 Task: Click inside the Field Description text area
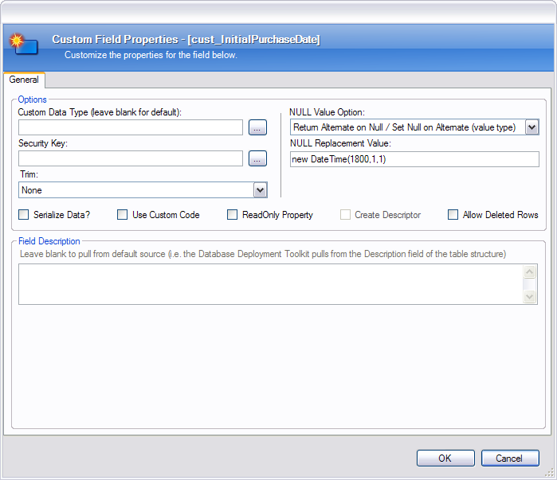coord(270,284)
